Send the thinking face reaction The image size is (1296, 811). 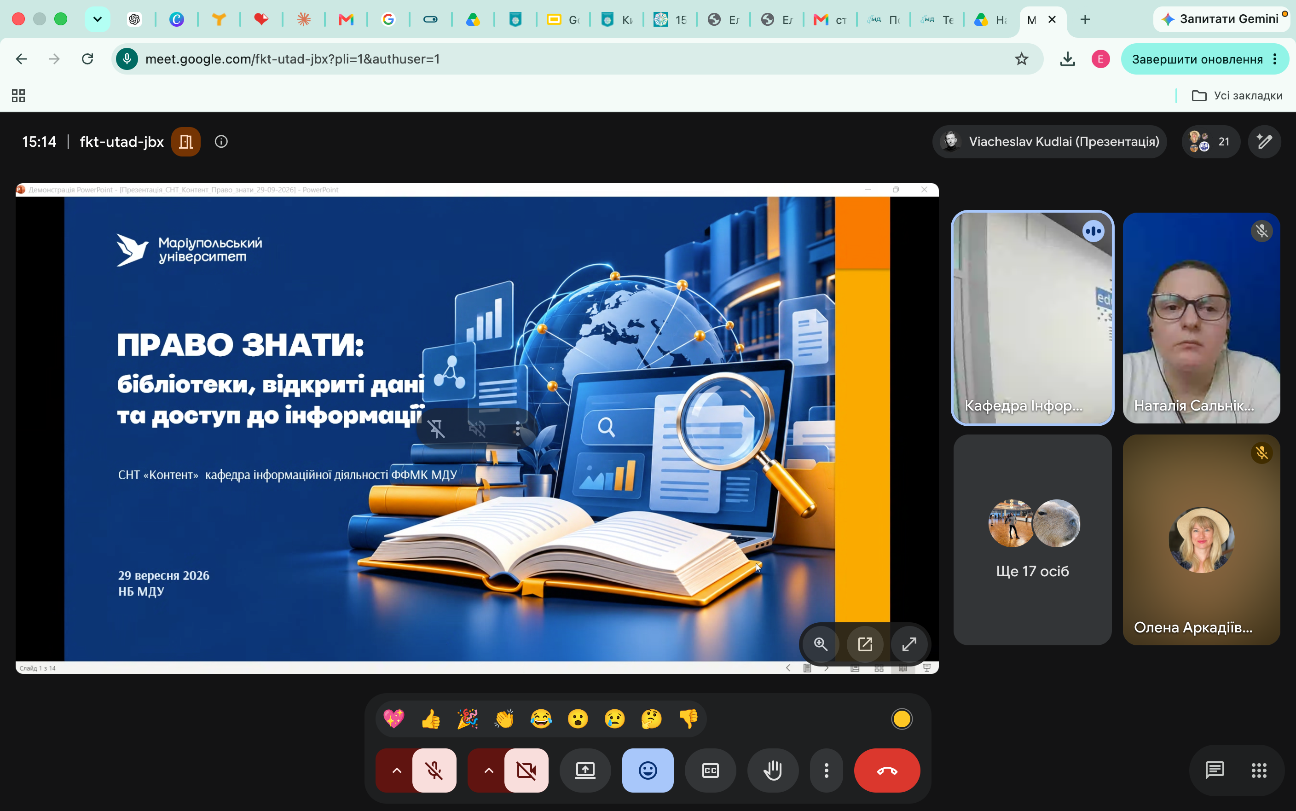pos(652,719)
